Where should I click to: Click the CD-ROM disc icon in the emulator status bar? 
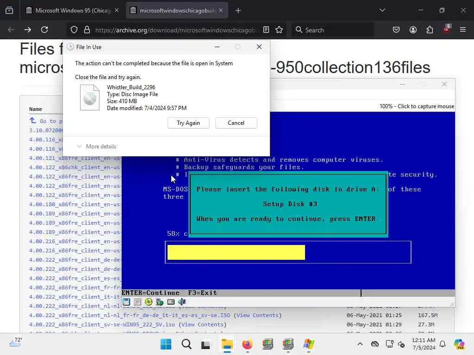coord(149,301)
